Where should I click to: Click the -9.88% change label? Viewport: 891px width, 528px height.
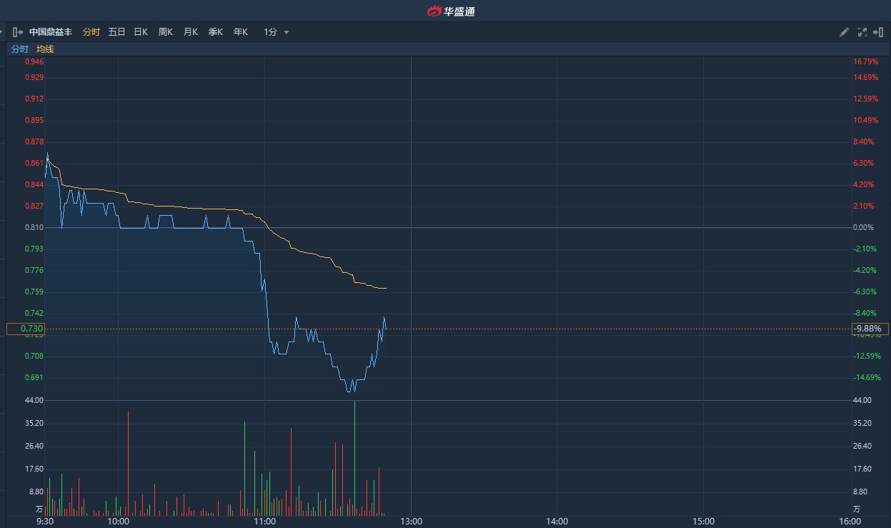click(x=870, y=329)
